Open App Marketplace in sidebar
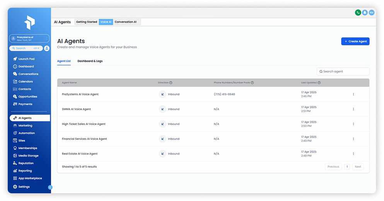This screenshot has height=201, width=384. coord(27,179)
